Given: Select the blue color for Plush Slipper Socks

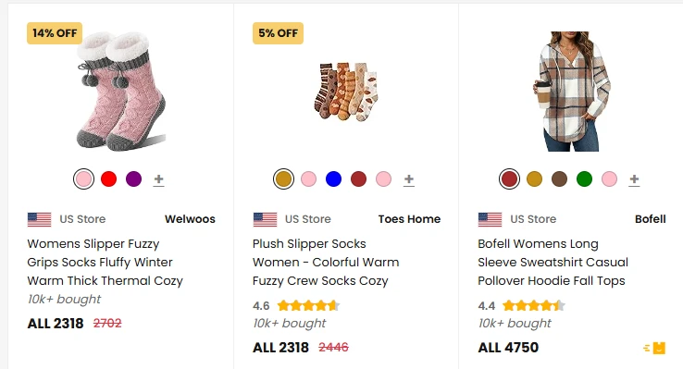Looking at the screenshot, I should click(334, 178).
